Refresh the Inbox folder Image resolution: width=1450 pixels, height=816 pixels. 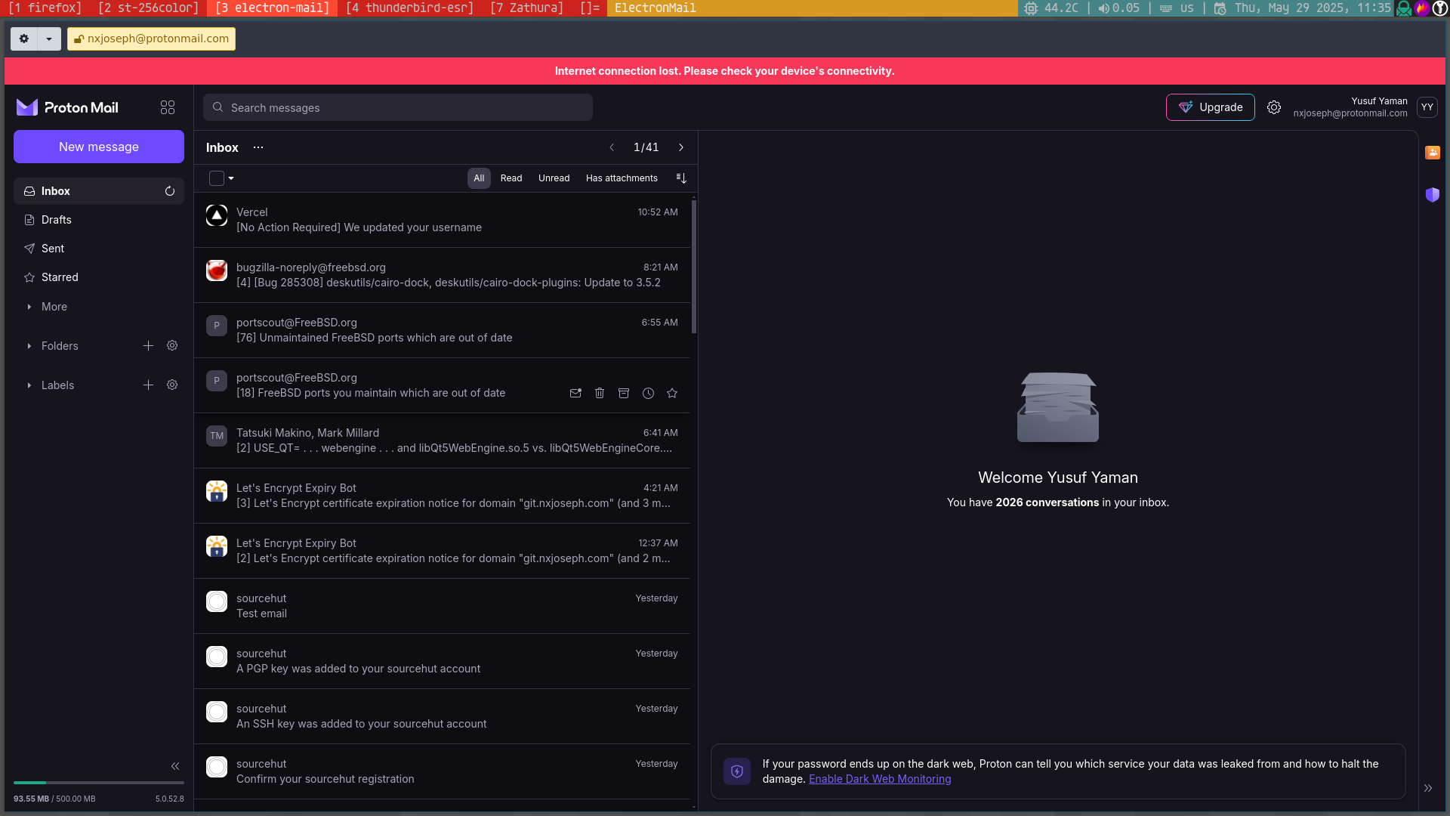pos(170,191)
